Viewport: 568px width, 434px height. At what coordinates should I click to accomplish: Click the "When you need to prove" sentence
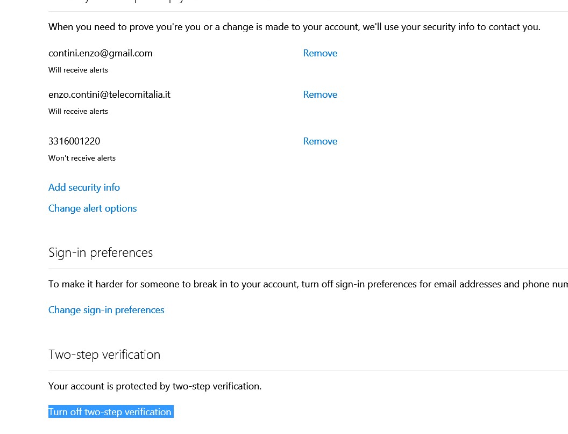pyautogui.click(x=294, y=27)
